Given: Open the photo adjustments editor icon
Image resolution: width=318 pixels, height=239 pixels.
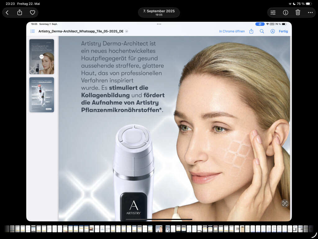Looking at the screenshot, I should 273,12.
